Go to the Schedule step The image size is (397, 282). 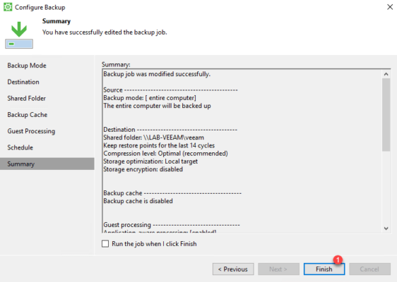coord(20,147)
